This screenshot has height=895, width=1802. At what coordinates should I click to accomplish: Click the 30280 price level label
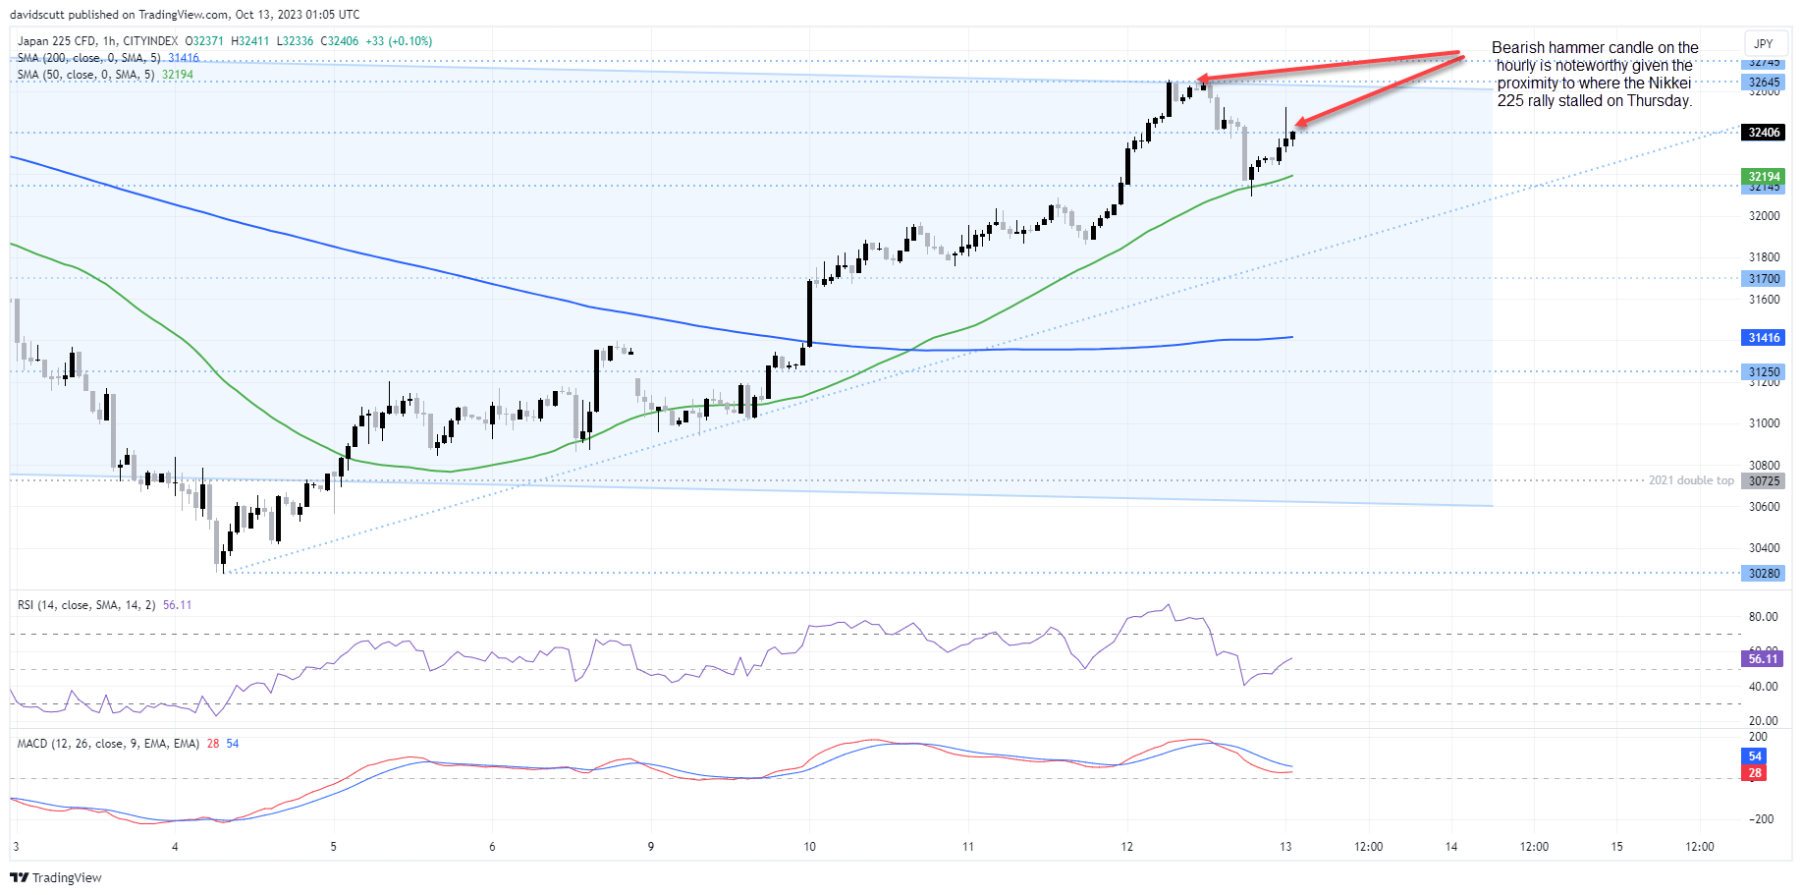click(1764, 574)
